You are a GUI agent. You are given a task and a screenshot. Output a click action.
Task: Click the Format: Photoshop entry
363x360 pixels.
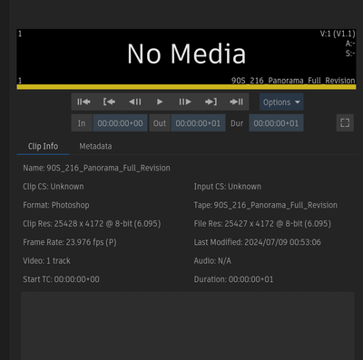tap(56, 205)
